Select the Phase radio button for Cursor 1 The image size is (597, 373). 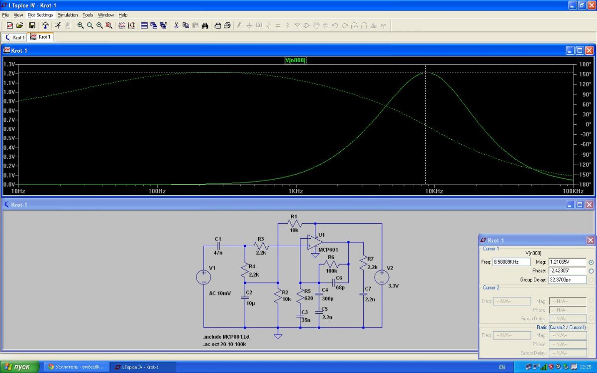[x=591, y=271]
